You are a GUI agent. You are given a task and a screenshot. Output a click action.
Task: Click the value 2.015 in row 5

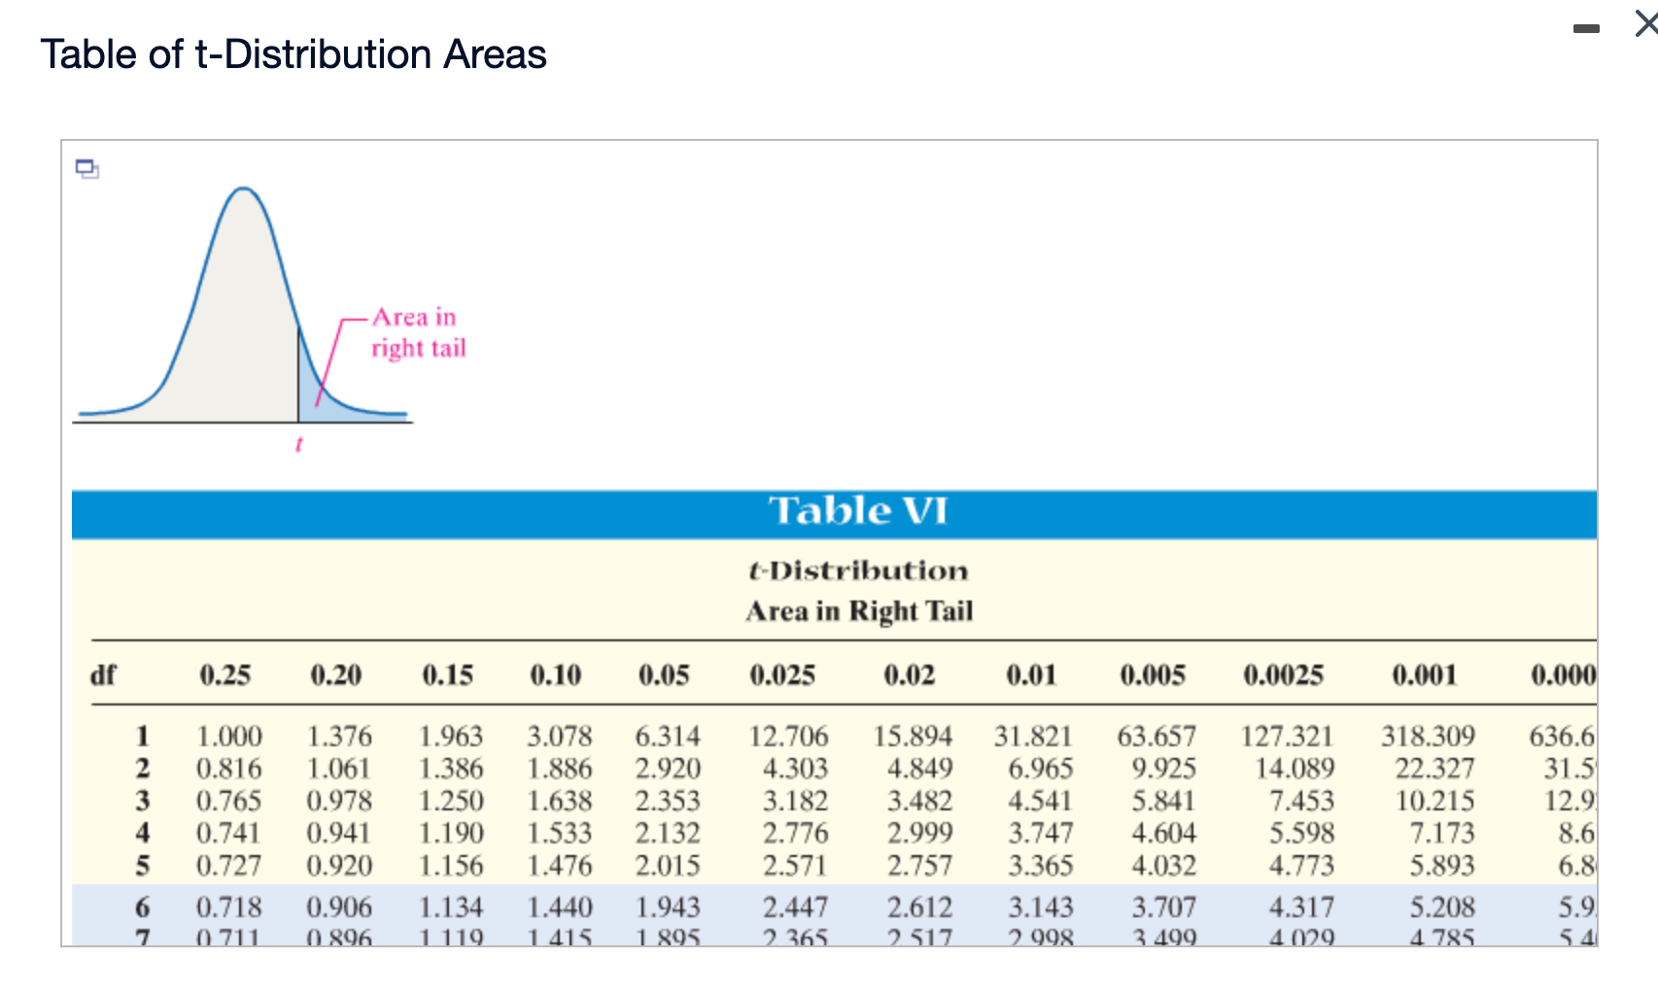tap(668, 865)
